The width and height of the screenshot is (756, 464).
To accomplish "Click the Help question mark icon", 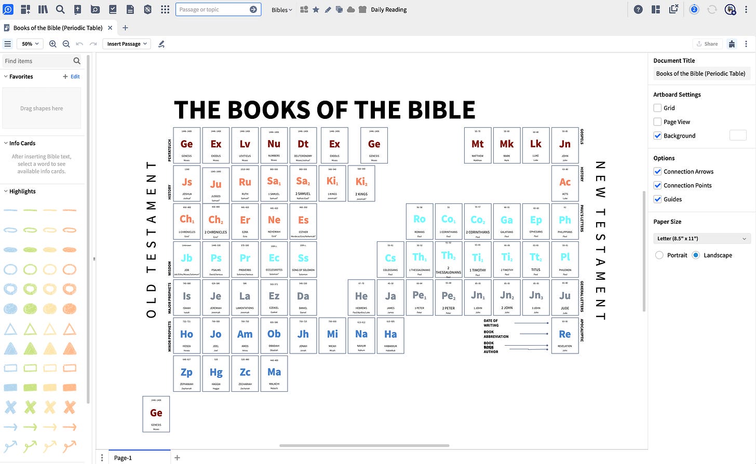I will (638, 9).
